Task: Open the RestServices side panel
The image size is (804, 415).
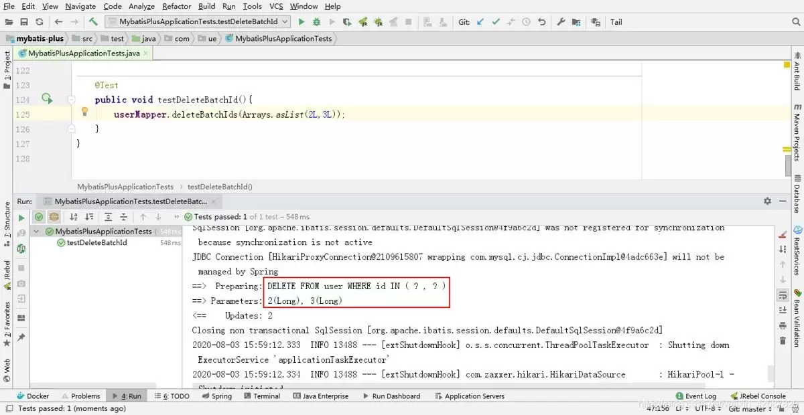Action: click(x=797, y=252)
